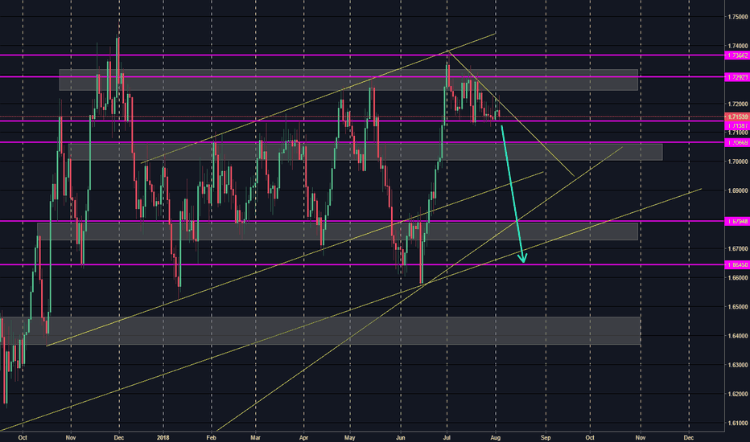Click the 1.75000 price axis value

[x=738, y=17]
